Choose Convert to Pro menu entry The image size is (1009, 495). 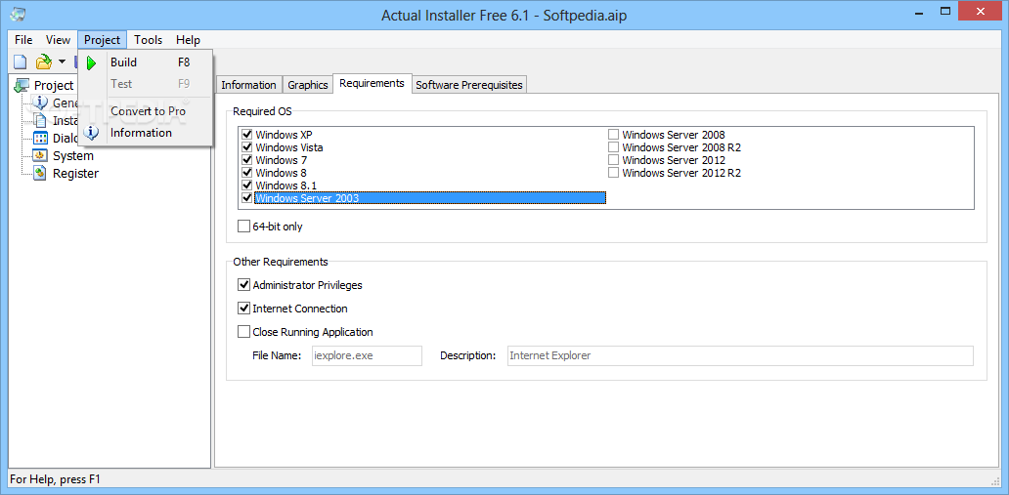(x=146, y=111)
